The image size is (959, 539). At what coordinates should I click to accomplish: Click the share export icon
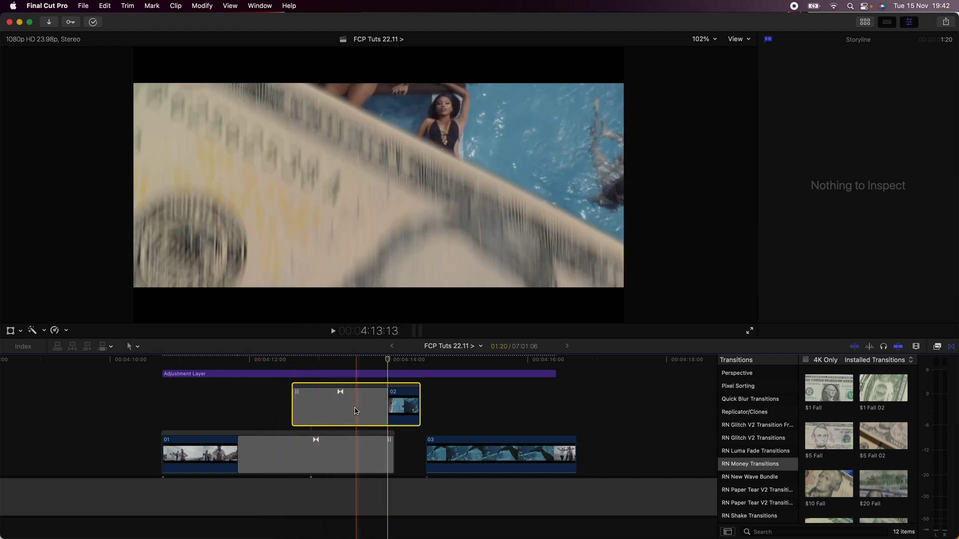point(946,22)
